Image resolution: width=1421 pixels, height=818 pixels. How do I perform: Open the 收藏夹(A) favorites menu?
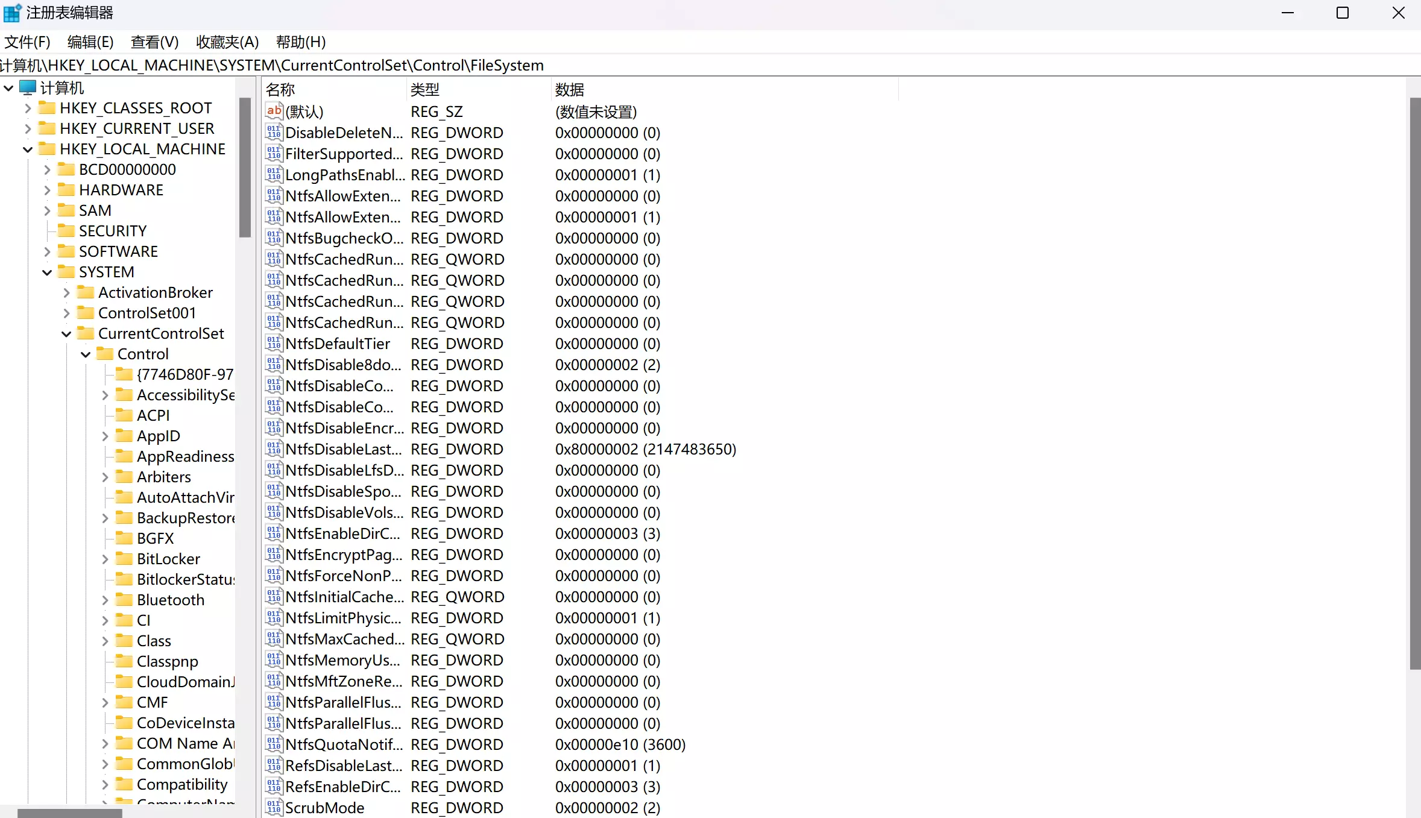[227, 42]
